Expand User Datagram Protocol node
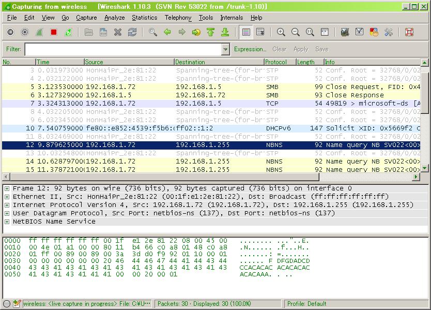The height and width of the screenshot is (310, 431). [x=7, y=213]
